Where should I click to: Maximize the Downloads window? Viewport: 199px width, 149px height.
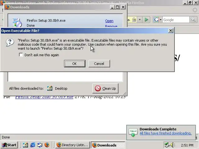point(117,7)
